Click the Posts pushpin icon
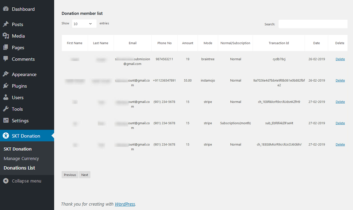The image size is (353, 210). [6, 24]
